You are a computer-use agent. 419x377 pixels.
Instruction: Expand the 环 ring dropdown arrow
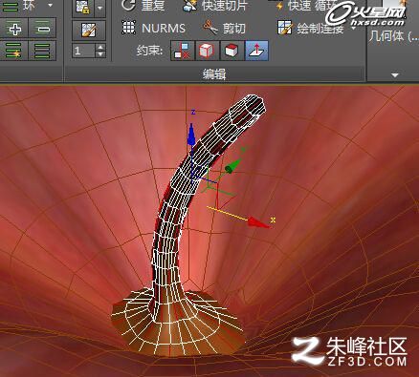[x=50, y=6]
